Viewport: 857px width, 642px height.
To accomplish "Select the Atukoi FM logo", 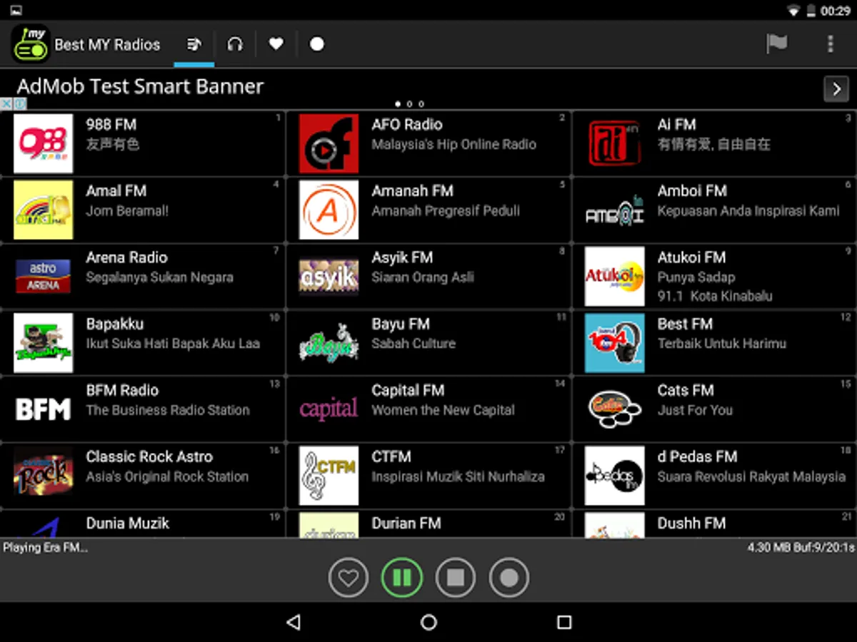I will 614,276.
